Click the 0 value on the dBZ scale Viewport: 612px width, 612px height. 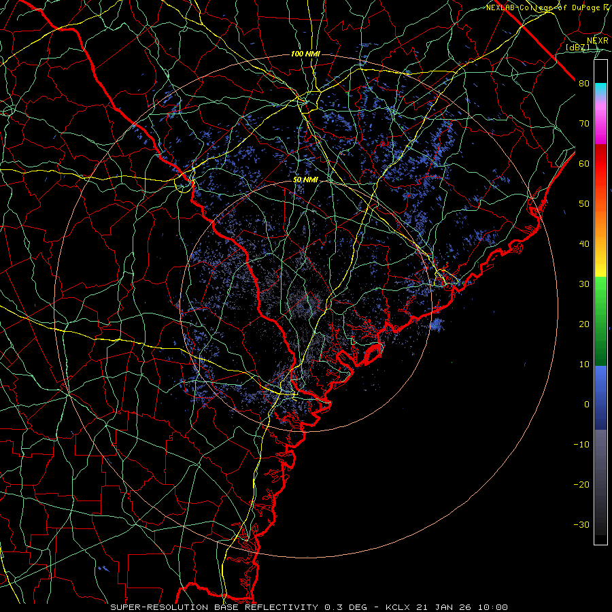[x=587, y=405]
